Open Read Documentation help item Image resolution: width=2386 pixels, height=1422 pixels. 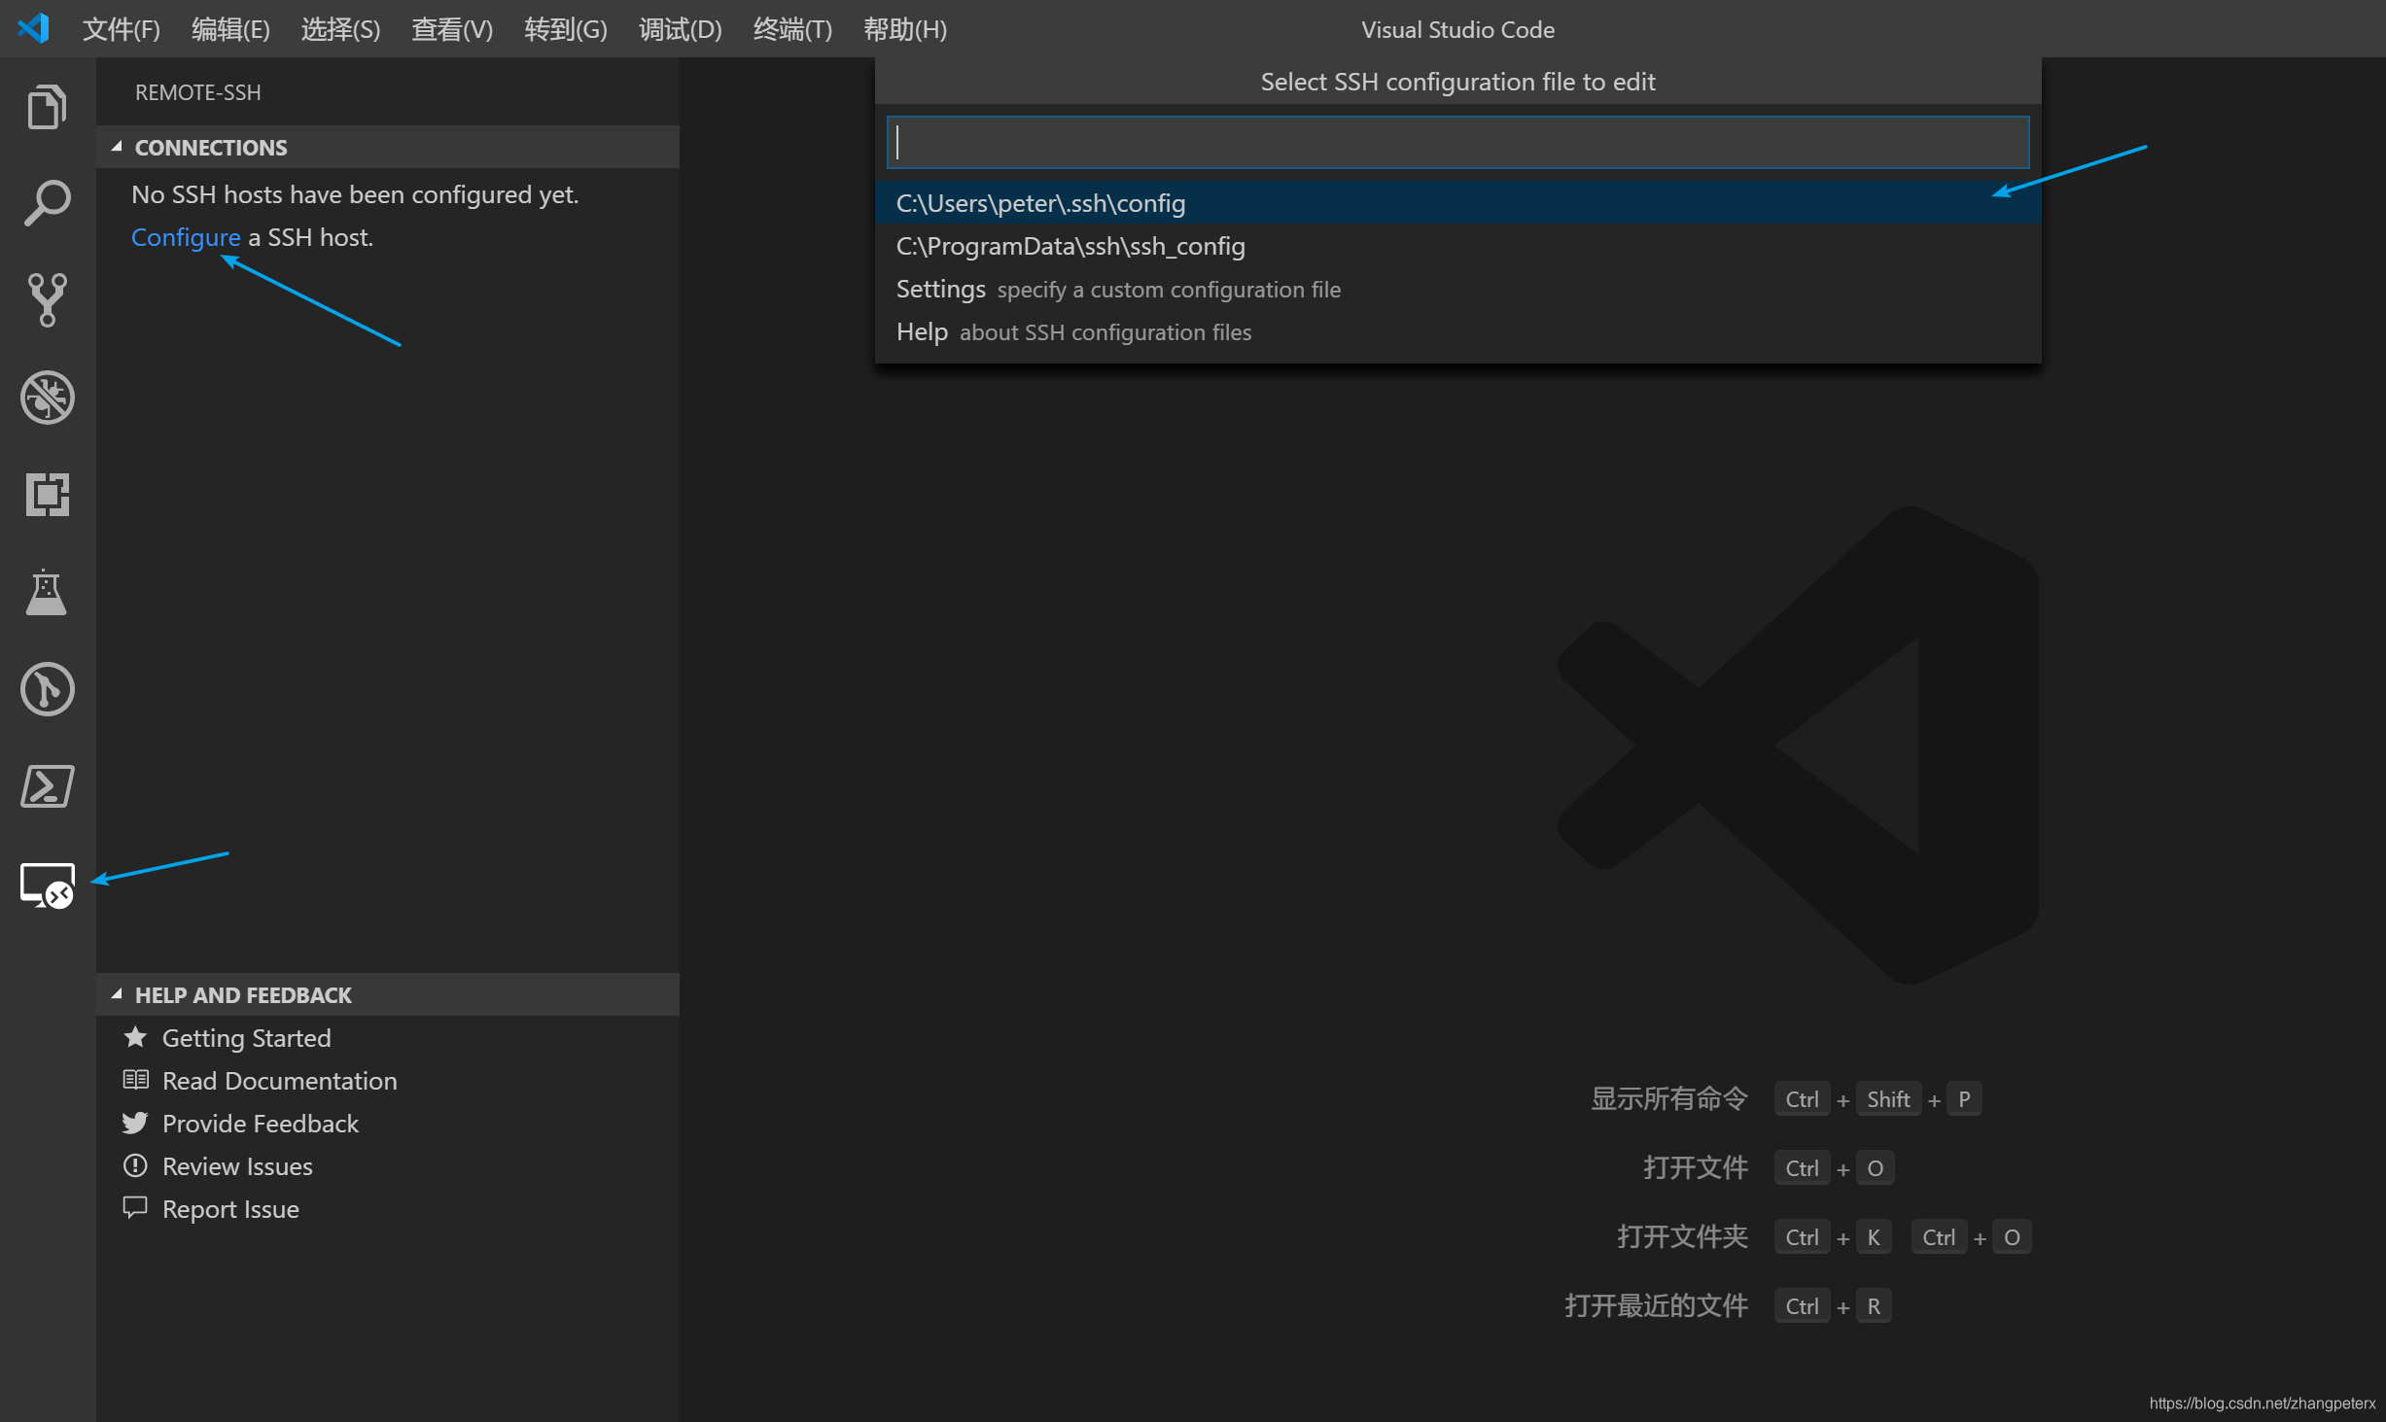tap(279, 1081)
